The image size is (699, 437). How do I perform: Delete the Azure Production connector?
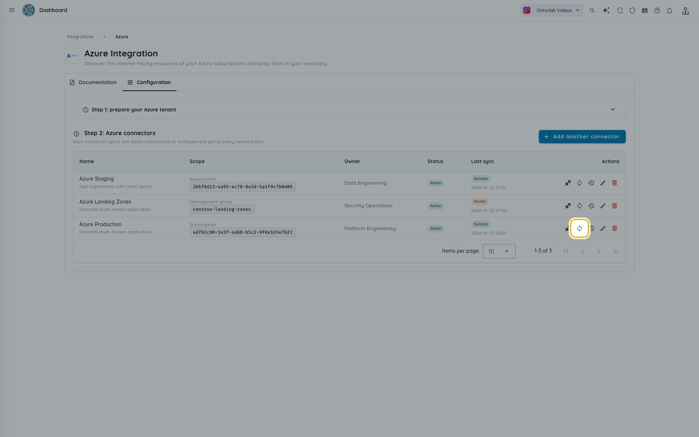click(615, 228)
